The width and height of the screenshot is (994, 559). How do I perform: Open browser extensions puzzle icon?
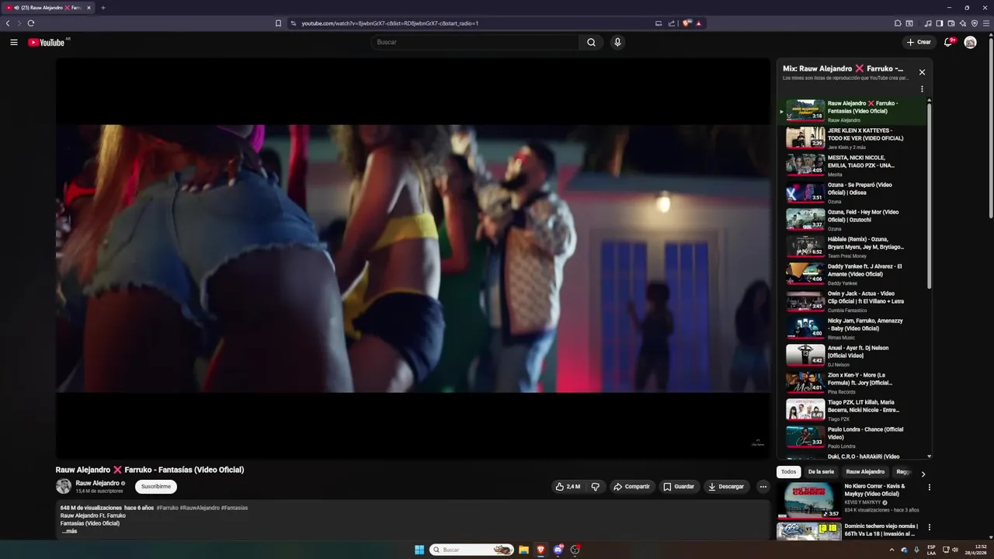tap(898, 23)
